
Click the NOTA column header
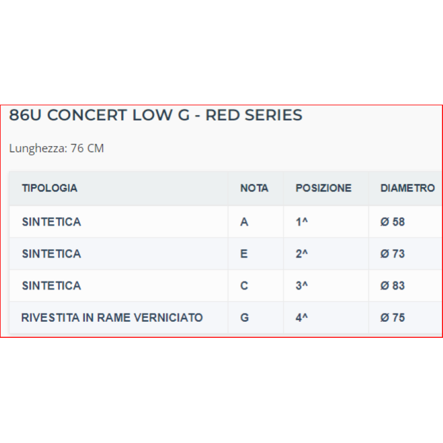point(254,188)
